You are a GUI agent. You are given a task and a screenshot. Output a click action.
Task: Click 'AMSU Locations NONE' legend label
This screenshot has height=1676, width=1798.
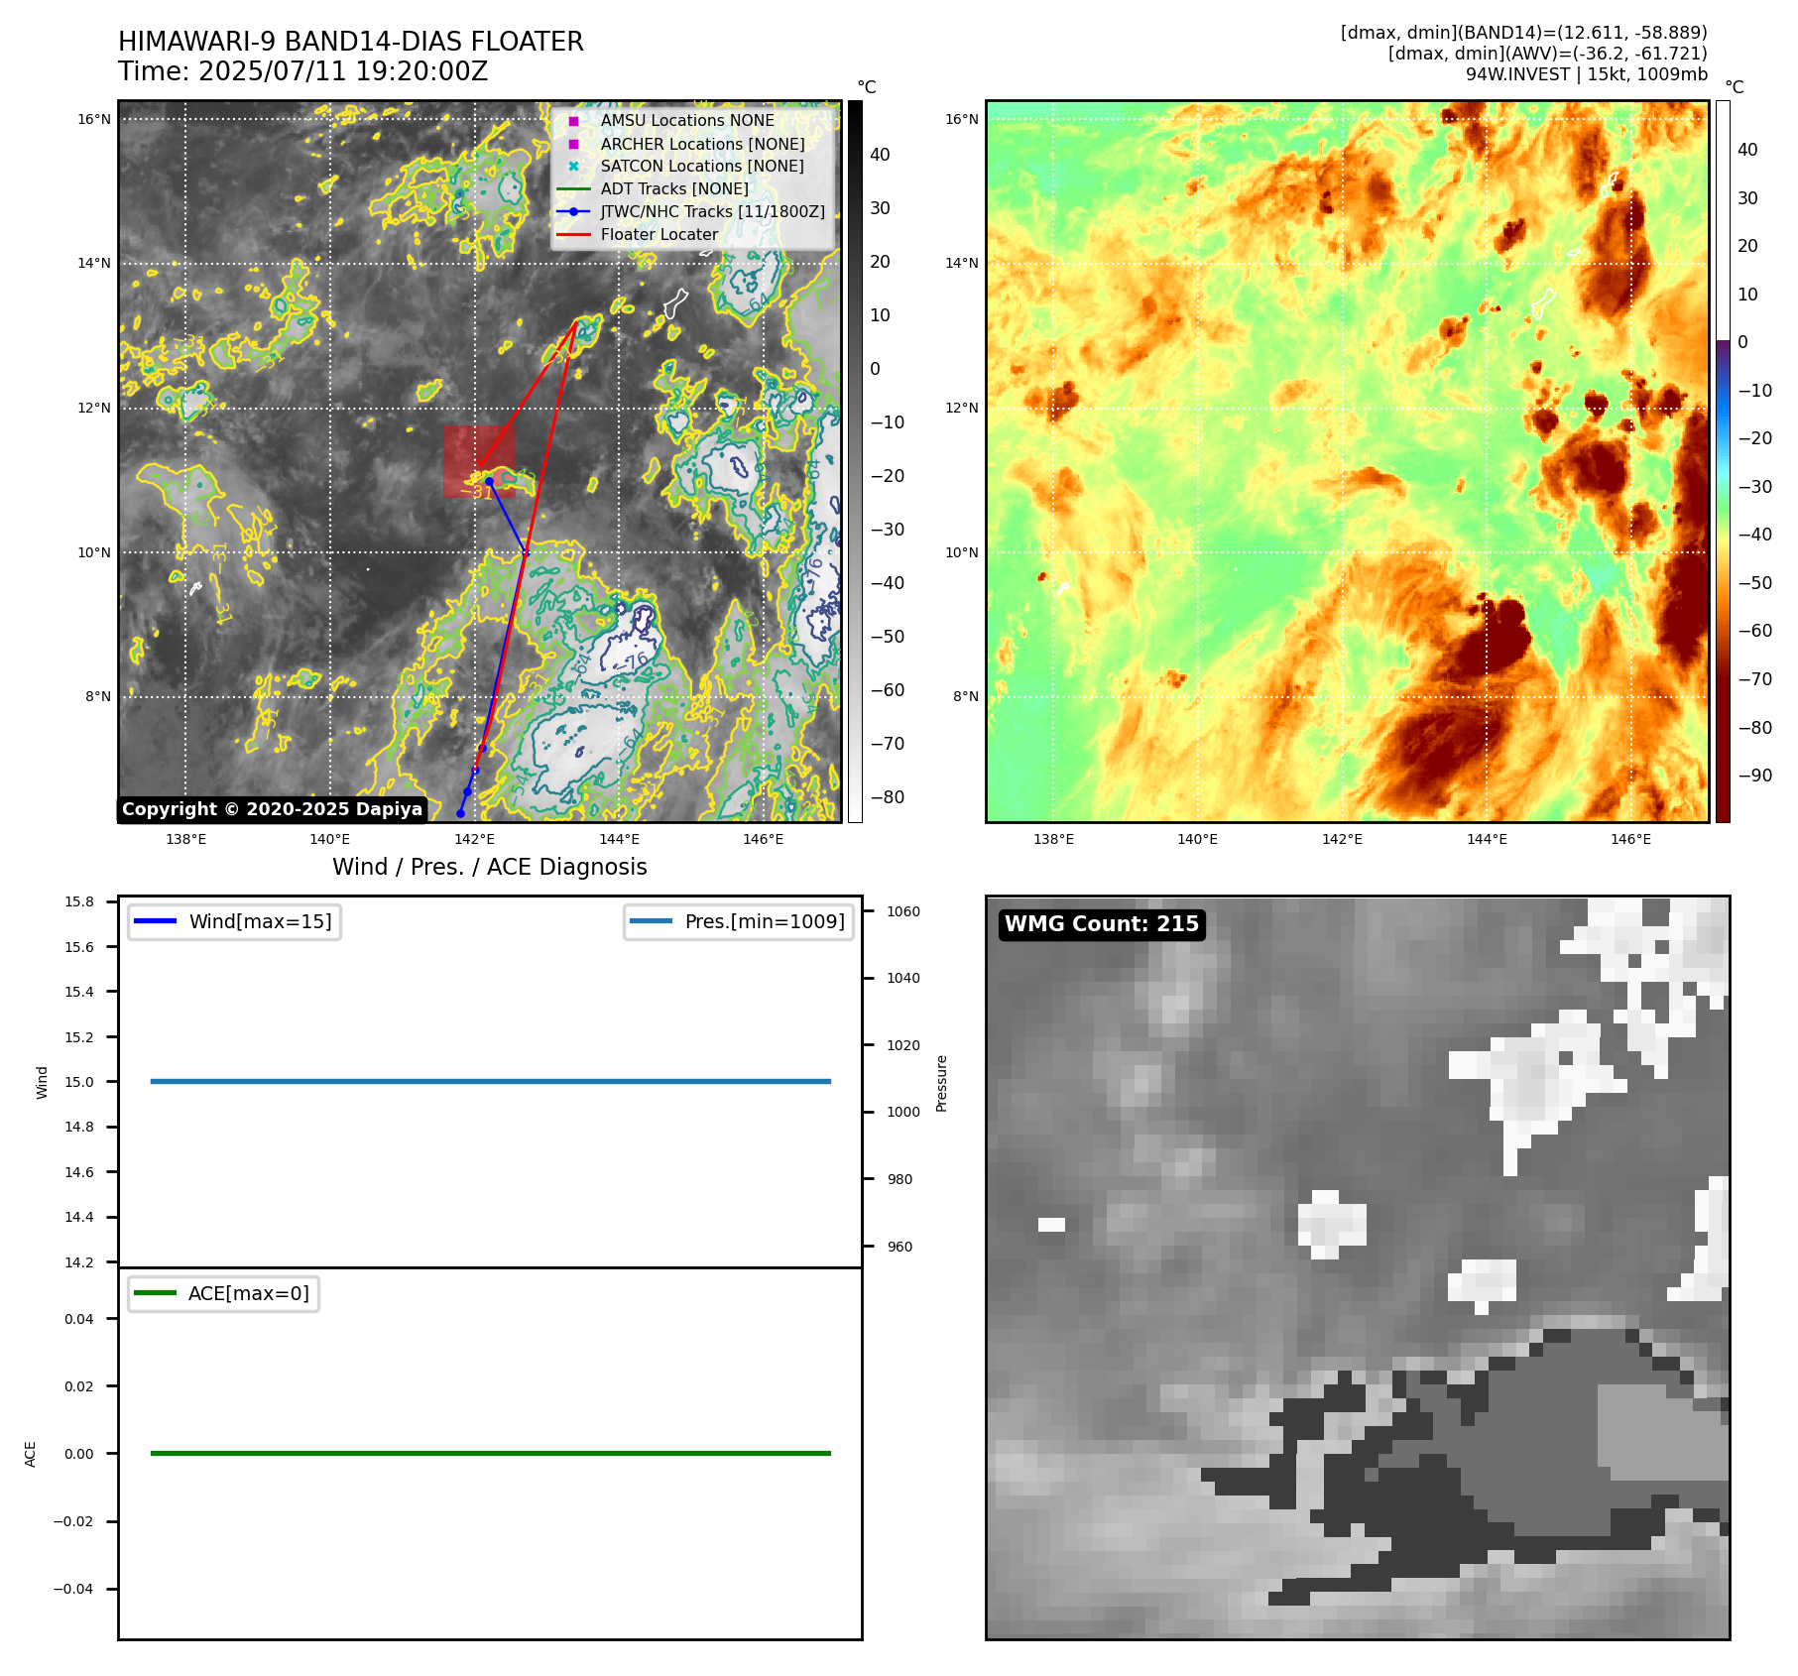point(687,121)
